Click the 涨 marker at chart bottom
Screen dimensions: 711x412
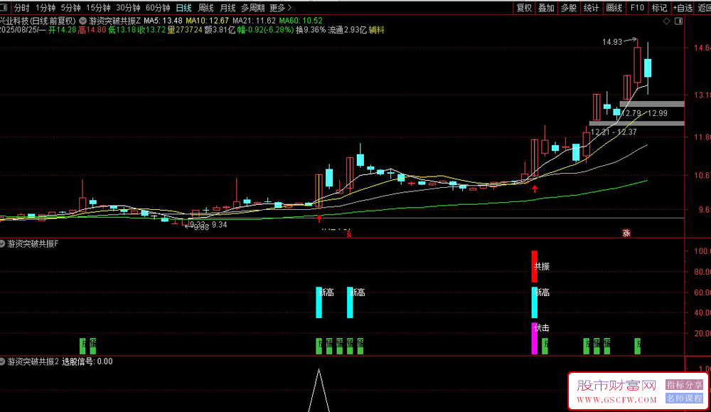click(x=626, y=233)
